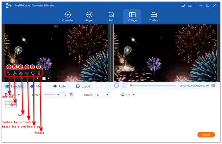Click the preview playback timeline bar
This screenshot has width=222, height=144.
[x=153, y=85]
